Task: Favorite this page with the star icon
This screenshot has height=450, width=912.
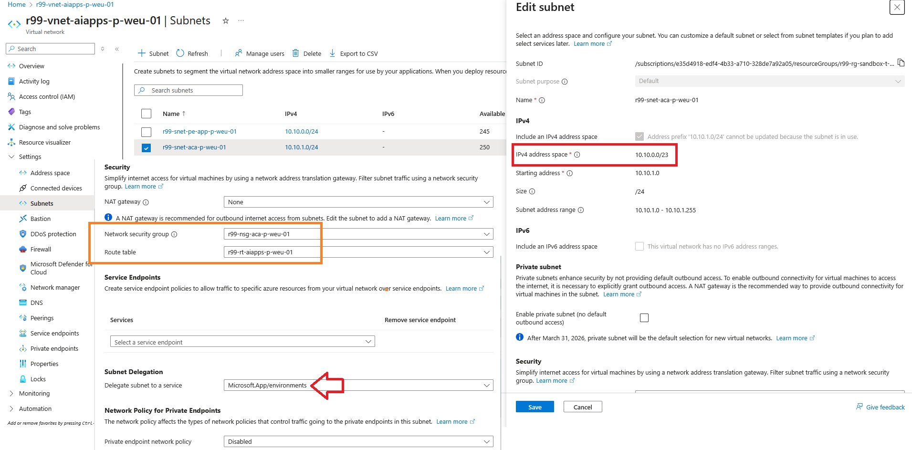Action: point(225,21)
